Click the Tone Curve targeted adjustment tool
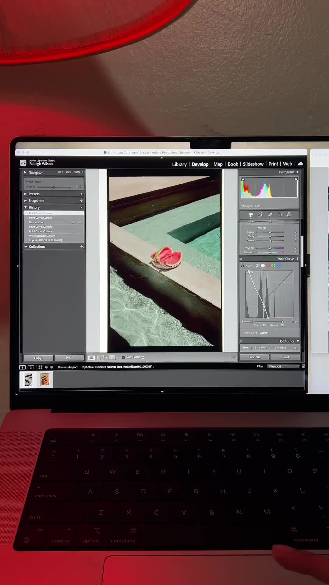This screenshot has width=329, height=585. [242, 266]
